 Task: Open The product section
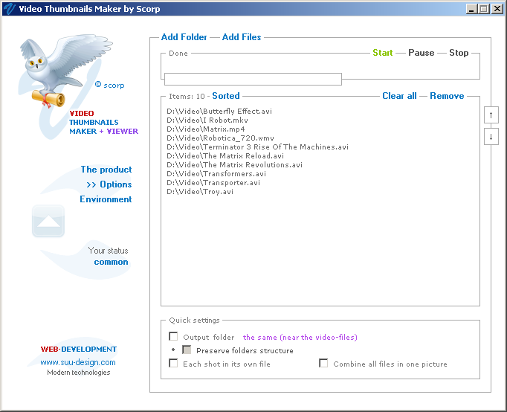(x=106, y=170)
